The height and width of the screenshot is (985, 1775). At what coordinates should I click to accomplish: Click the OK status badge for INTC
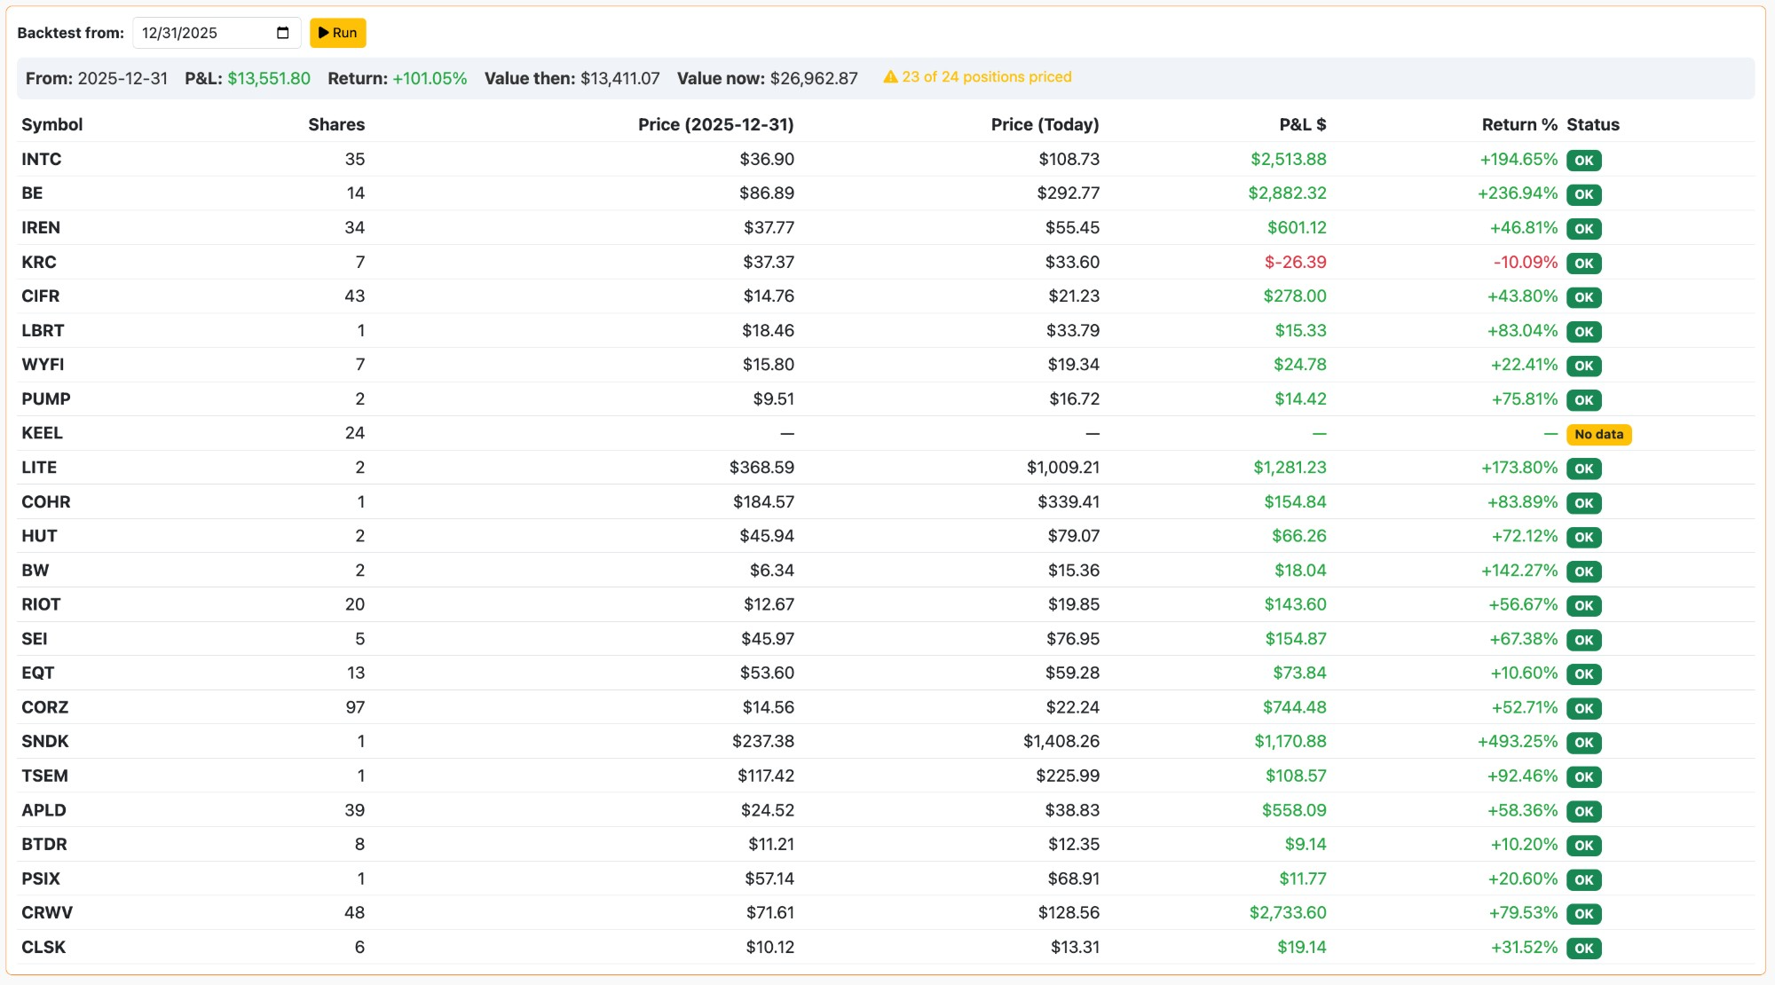pos(1584,161)
